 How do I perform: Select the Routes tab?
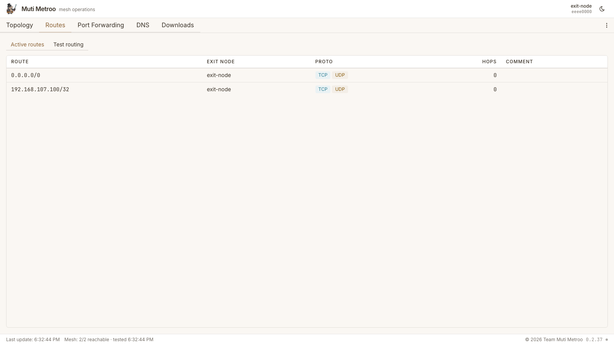tap(55, 25)
